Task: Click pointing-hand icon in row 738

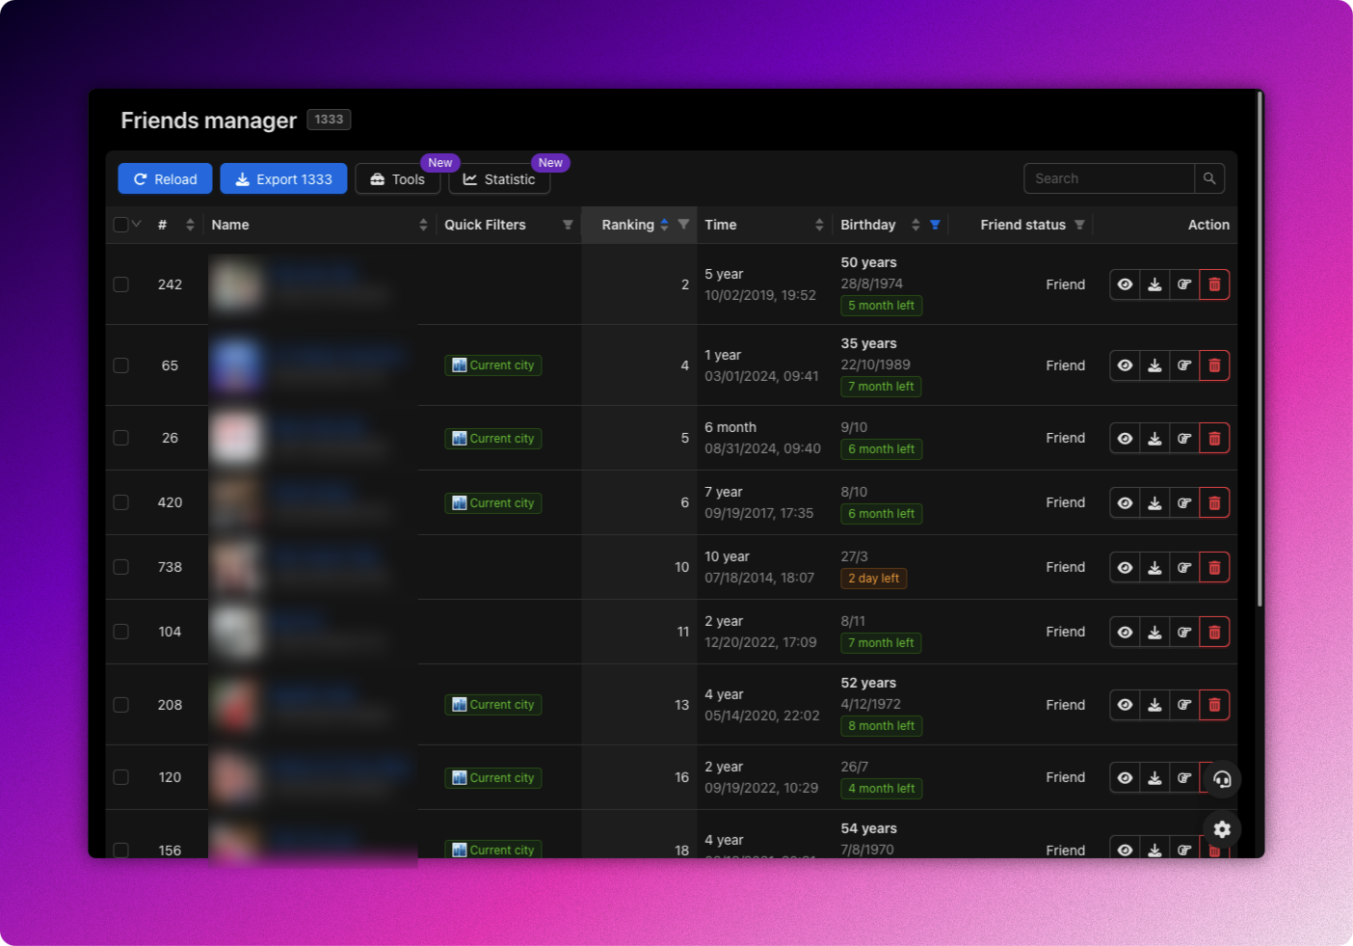Action: click(1184, 567)
